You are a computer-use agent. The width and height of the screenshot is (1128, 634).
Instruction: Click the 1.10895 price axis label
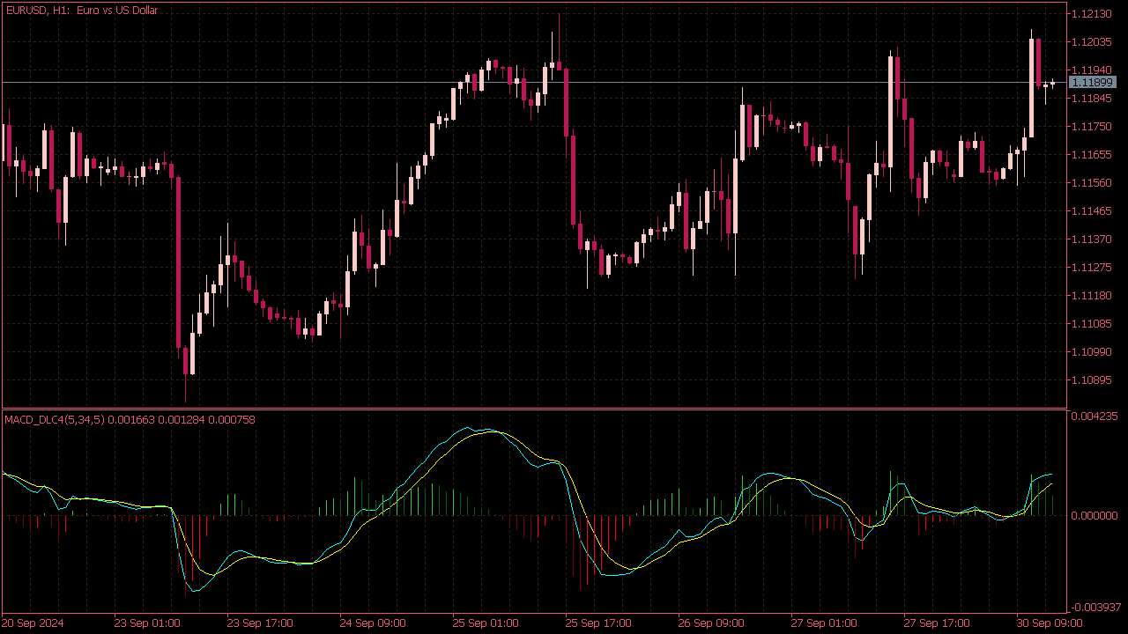(x=1092, y=380)
